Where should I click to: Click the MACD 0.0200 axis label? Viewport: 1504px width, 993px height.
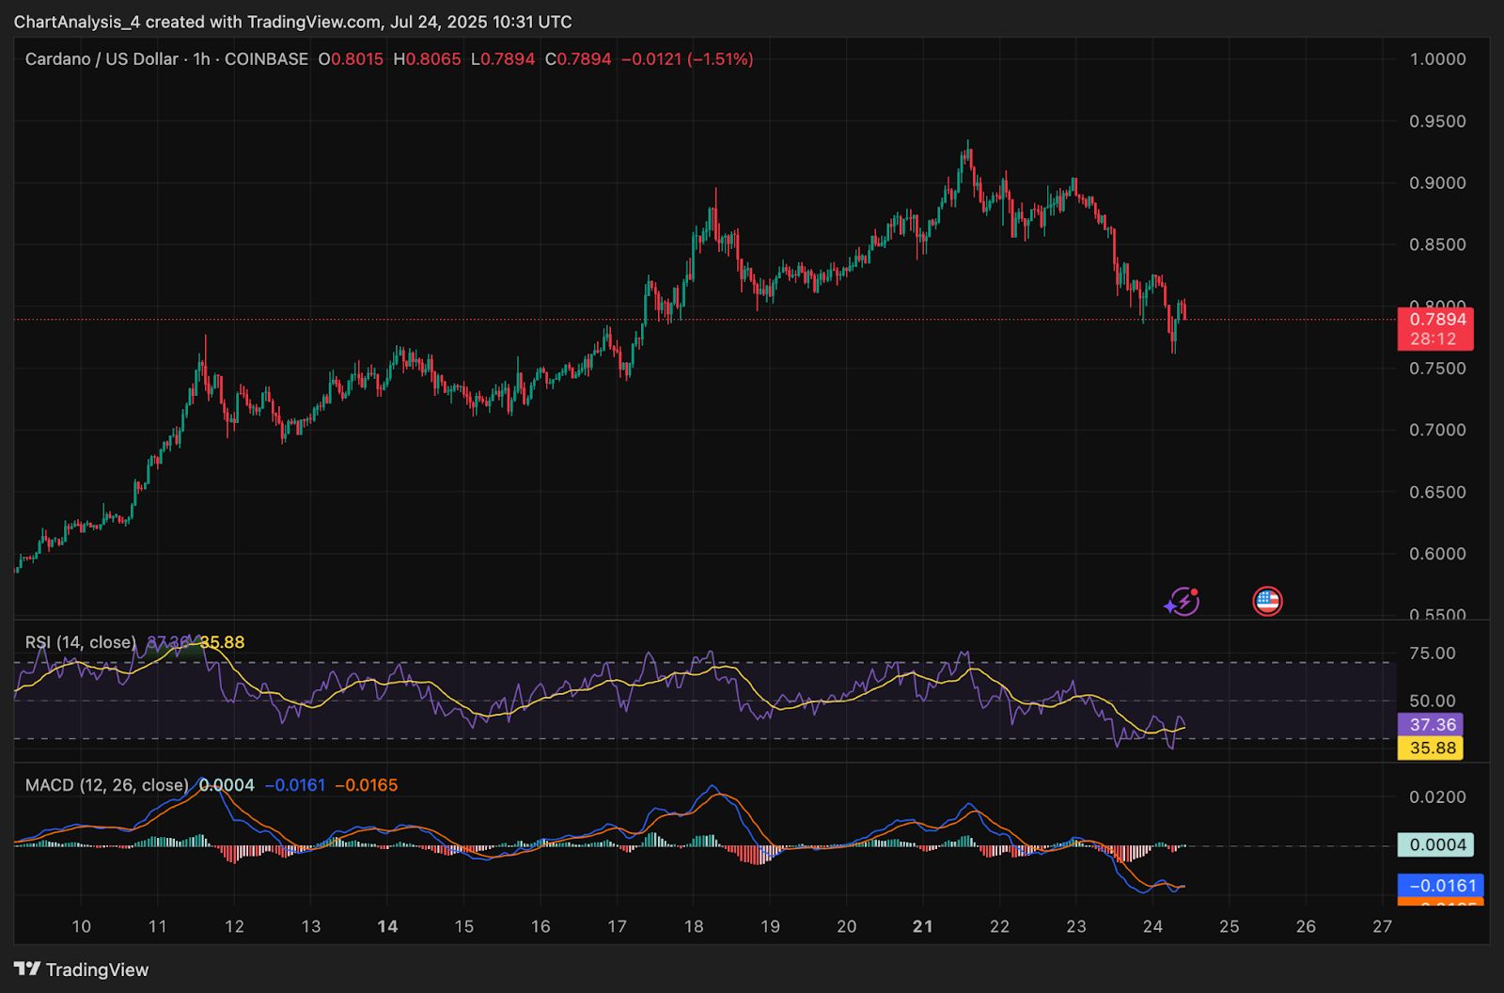tap(1437, 797)
